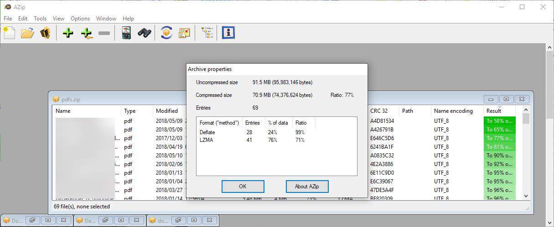The width and height of the screenshot is (554, 227).
Task: Sort file list by Path column header
Action: (x=415, y=111)
